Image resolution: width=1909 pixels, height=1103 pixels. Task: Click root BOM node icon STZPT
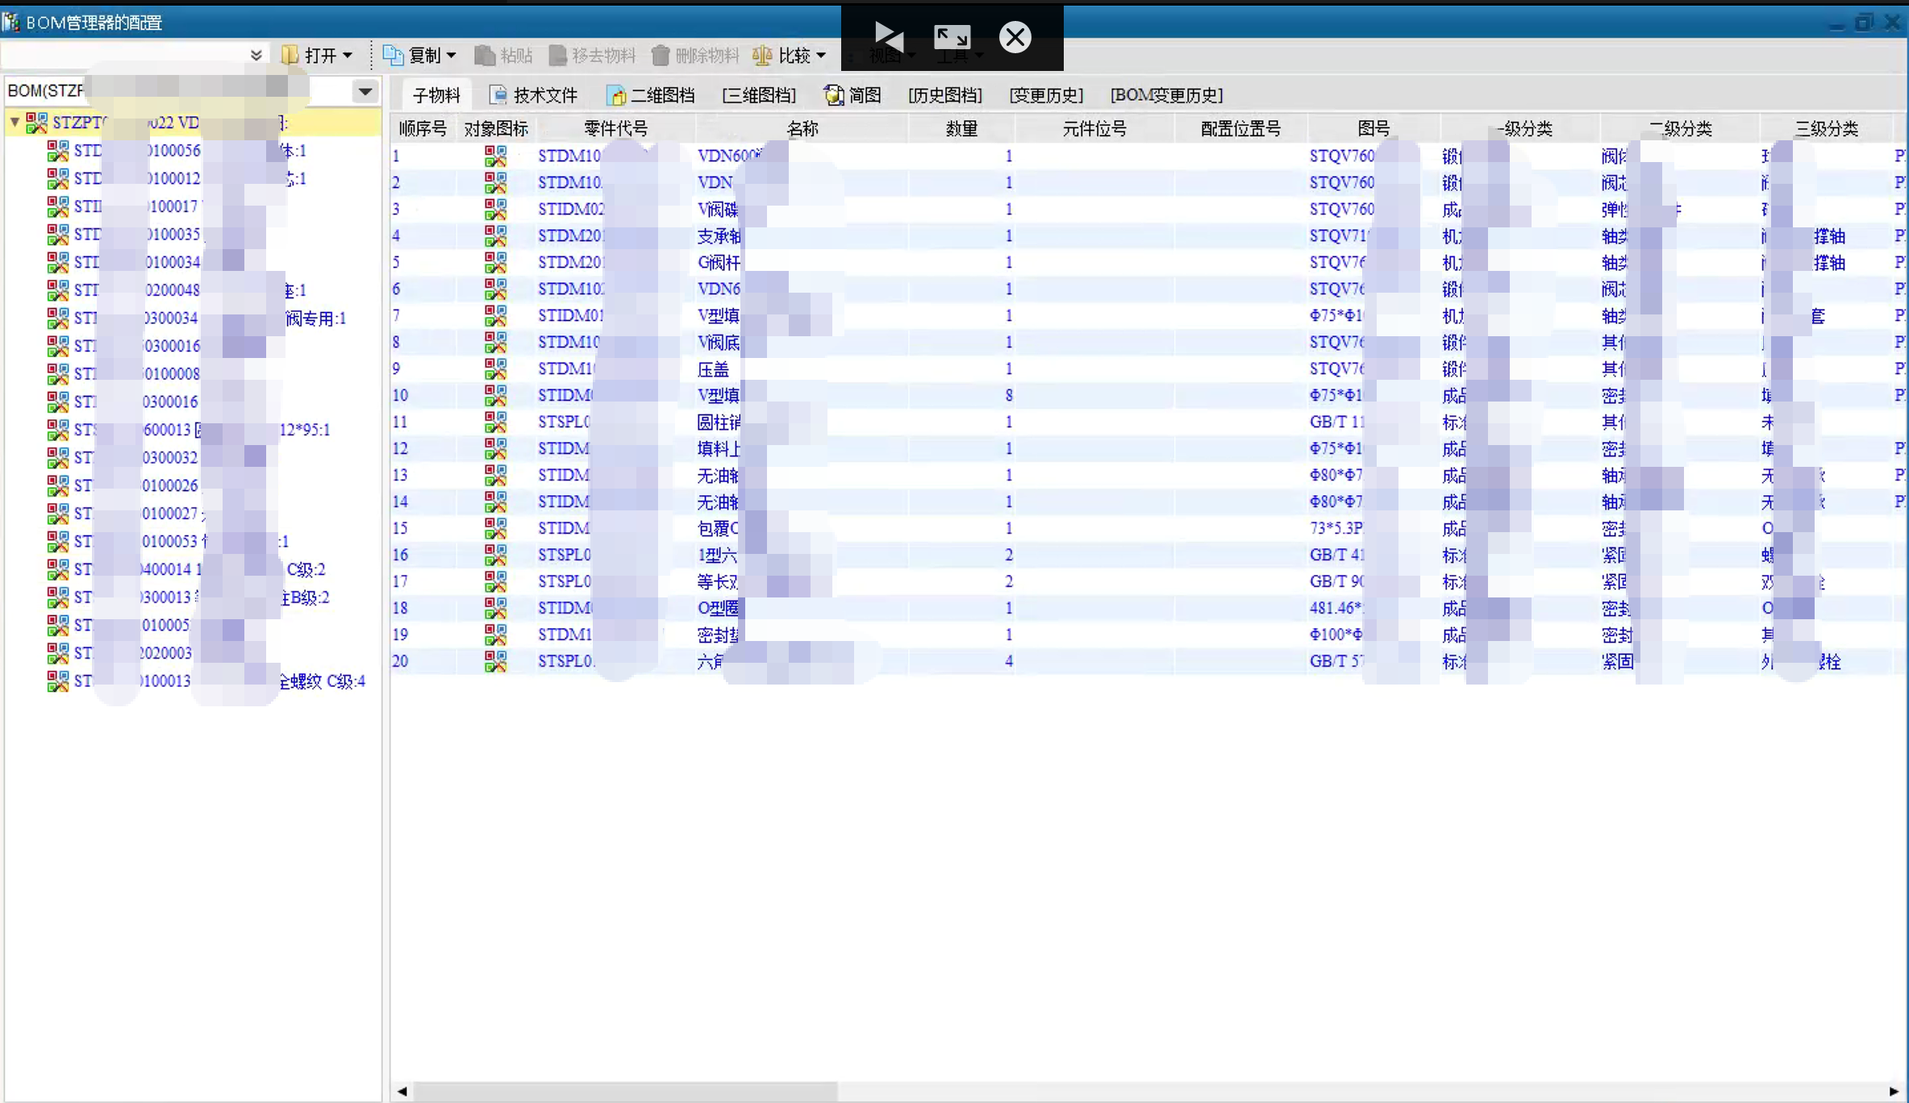pyautogui.click(x=36, y=123)
